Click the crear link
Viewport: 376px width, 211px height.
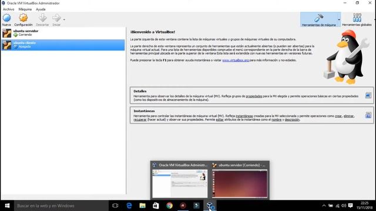point(338,116)
